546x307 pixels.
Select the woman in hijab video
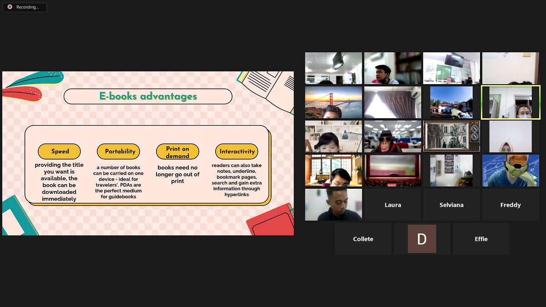511,136
